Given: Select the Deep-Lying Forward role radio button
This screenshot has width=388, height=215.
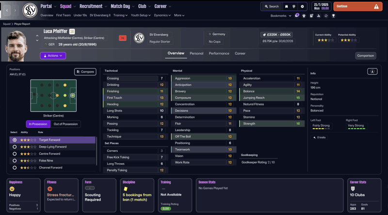Looking at the screenshot, I should 15,147.
